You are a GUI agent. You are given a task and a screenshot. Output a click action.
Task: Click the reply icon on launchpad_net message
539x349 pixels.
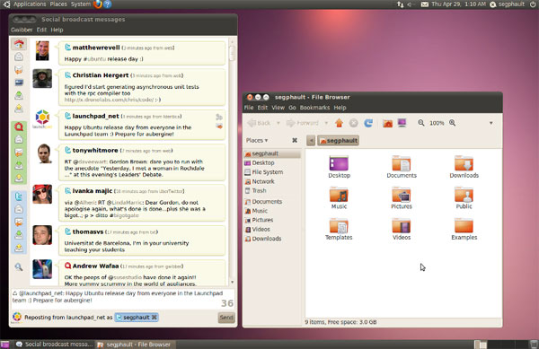pyautogui.click(x=219, y=117)
